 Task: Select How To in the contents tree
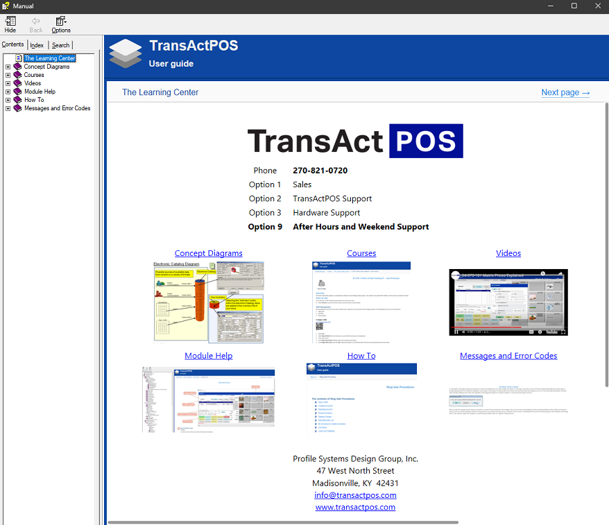pos(34,100)
